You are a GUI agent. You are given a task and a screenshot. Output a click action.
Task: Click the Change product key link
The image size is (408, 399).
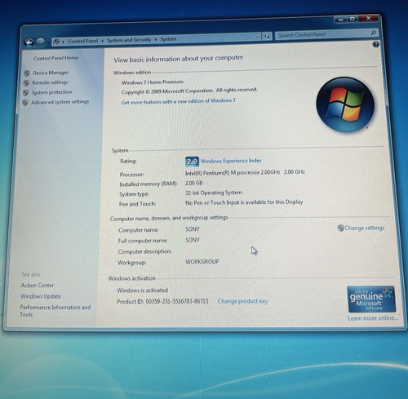242,301
